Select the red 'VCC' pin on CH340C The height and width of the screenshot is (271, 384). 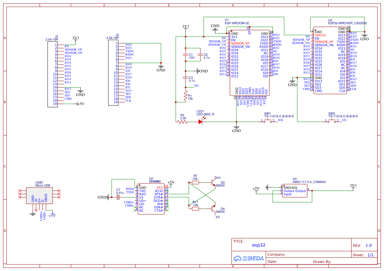(160, 188)
